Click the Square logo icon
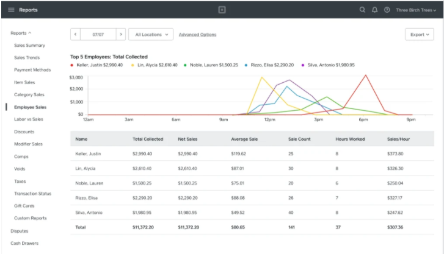 pyautogui.click(x=222, y=10)
